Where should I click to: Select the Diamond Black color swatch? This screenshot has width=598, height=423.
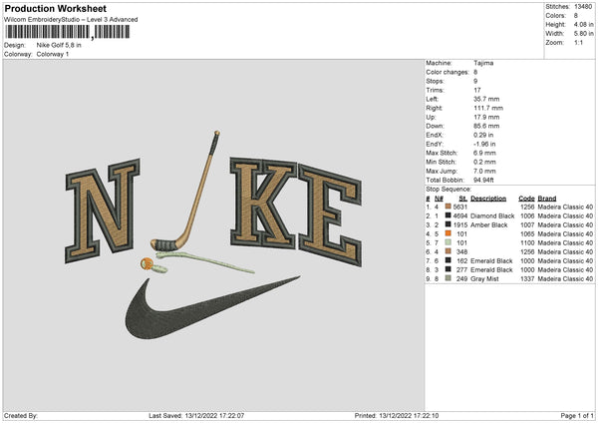point(448,215)
